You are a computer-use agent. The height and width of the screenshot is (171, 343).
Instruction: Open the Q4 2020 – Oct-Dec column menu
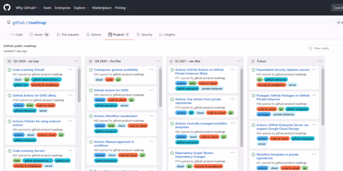(158, 61)
